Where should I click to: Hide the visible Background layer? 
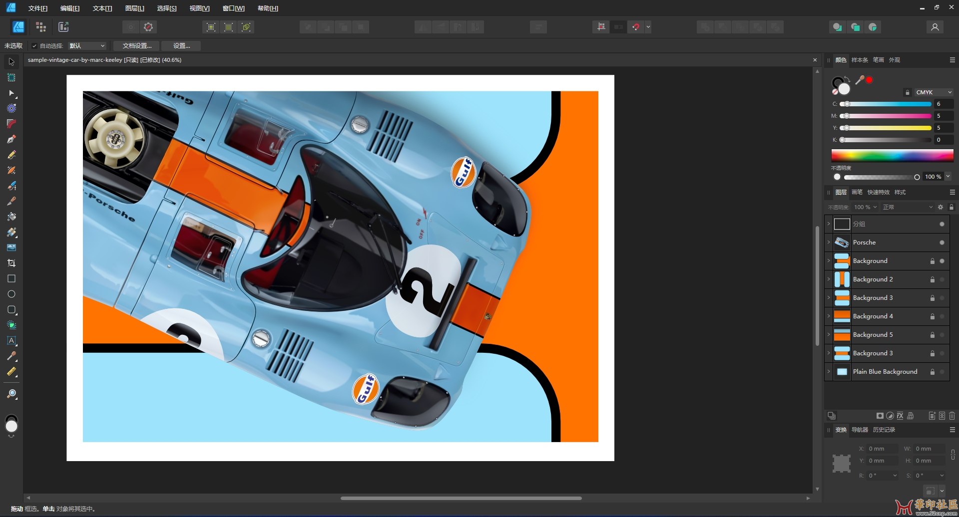coord(942,261)
